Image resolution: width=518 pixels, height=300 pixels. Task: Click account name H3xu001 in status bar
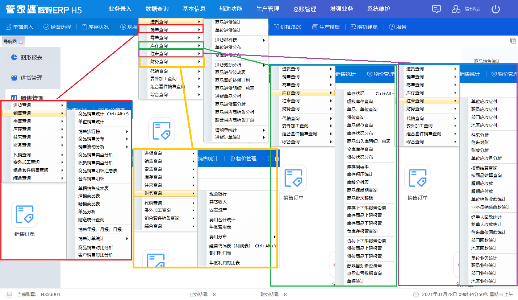51,295
